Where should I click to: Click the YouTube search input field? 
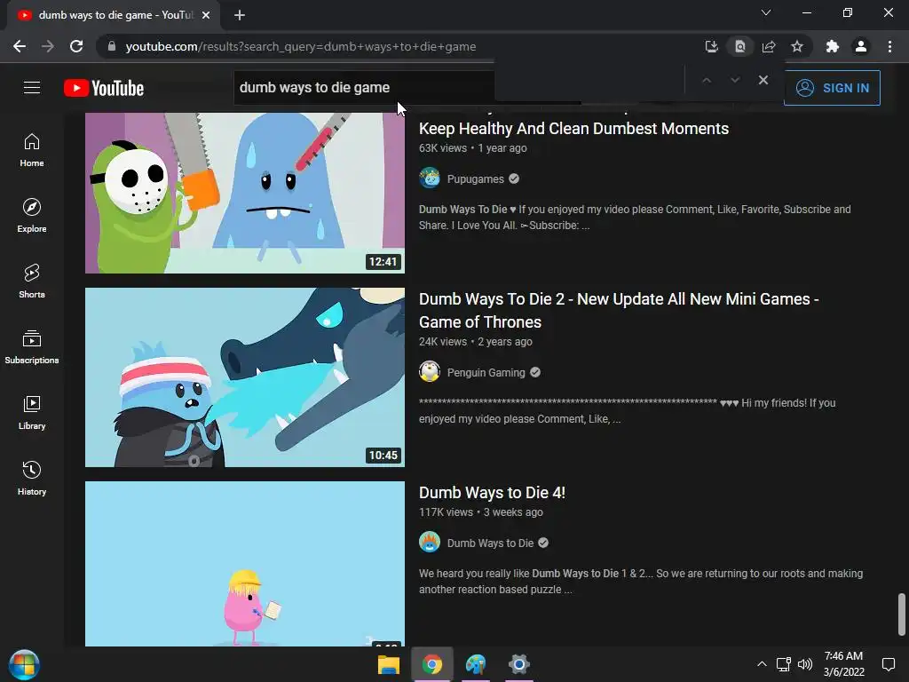point(365,88)
